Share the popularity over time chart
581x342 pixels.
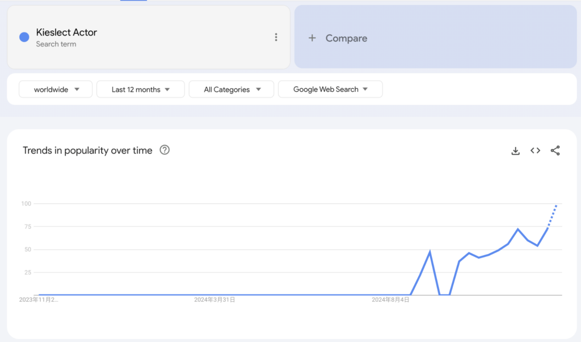point(555,150)
